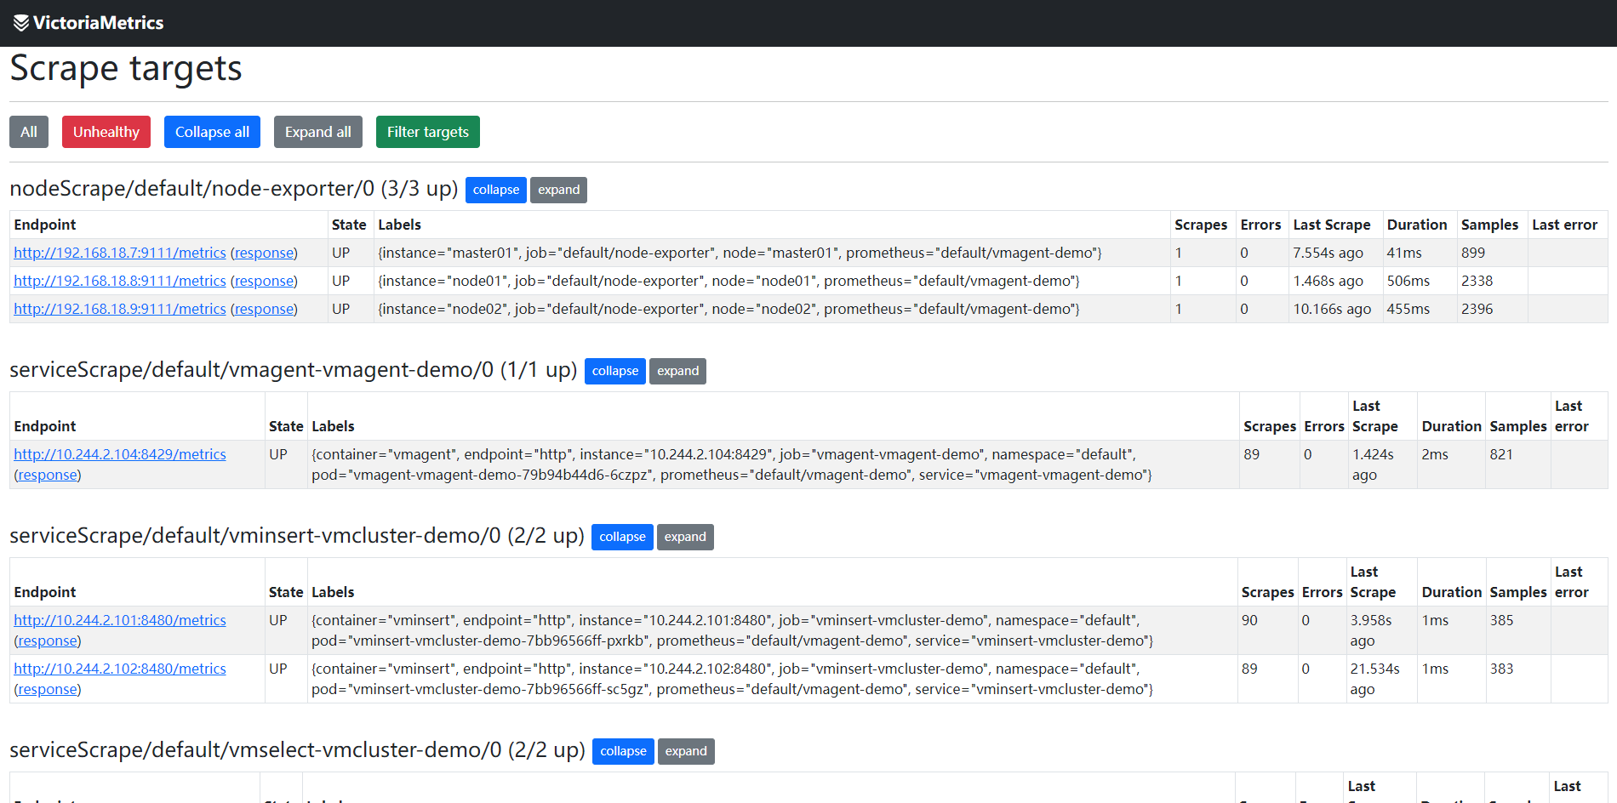Click labels of pod vminsert-vmcluster-demo-7bb96566ff-sc5gz
The height and width of the screenshot is (803, 1617).
pos(772,679)
